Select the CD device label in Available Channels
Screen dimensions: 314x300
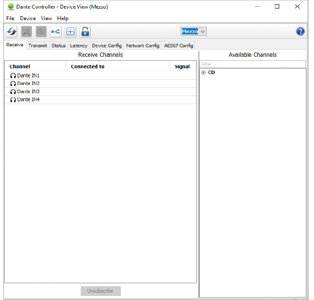(212, 73)
